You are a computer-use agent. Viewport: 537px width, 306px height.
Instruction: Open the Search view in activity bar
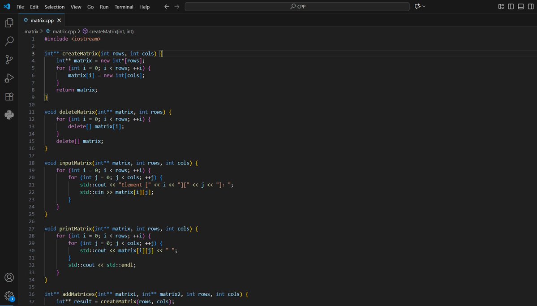(x=9, y=41)
